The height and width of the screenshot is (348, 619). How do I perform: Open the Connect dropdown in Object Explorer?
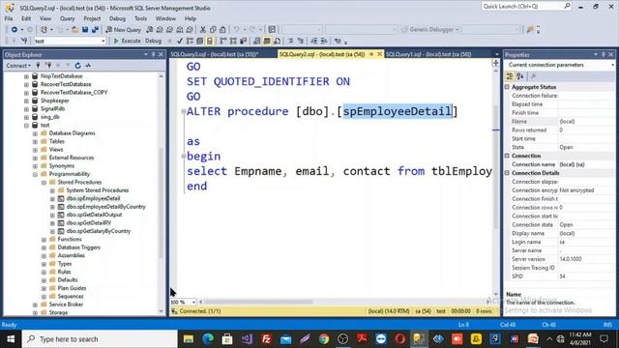[x=18, y=66]
